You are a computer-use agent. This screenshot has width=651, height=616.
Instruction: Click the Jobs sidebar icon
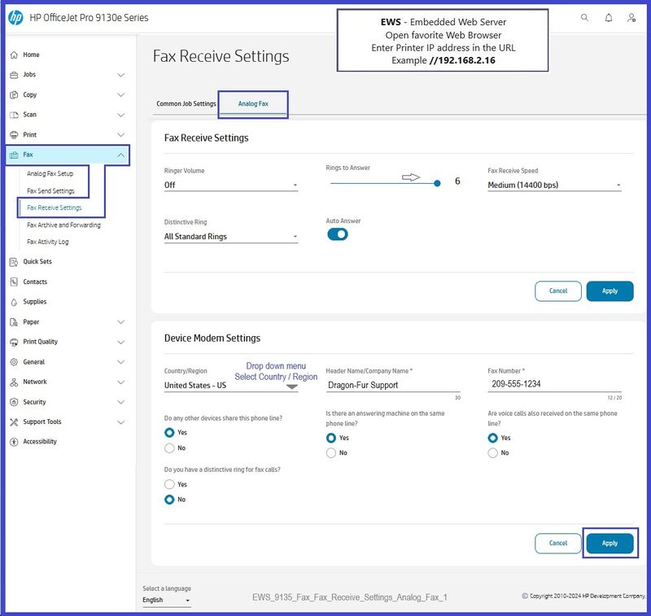[x=14, y=75]
